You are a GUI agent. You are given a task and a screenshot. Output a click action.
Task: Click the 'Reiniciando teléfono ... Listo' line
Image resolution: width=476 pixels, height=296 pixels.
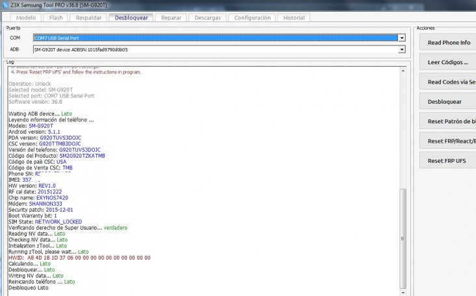pyautogui.click(x=42, y=282)
